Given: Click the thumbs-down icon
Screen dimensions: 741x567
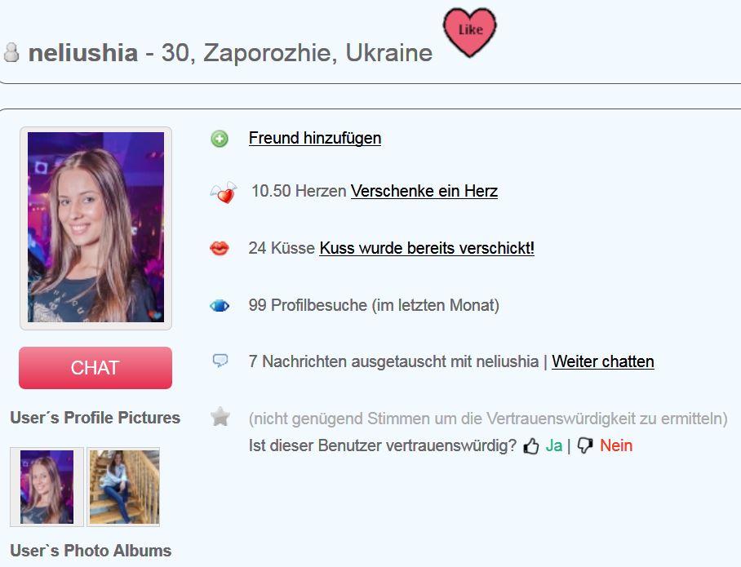Looking at the screenshot, I should pos(585,445).
